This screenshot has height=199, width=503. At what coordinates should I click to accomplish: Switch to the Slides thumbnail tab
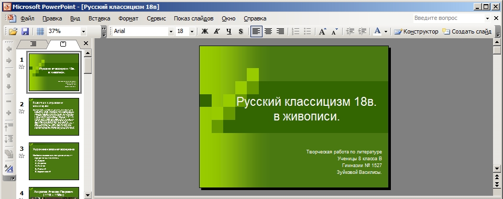tap(63, 44)
